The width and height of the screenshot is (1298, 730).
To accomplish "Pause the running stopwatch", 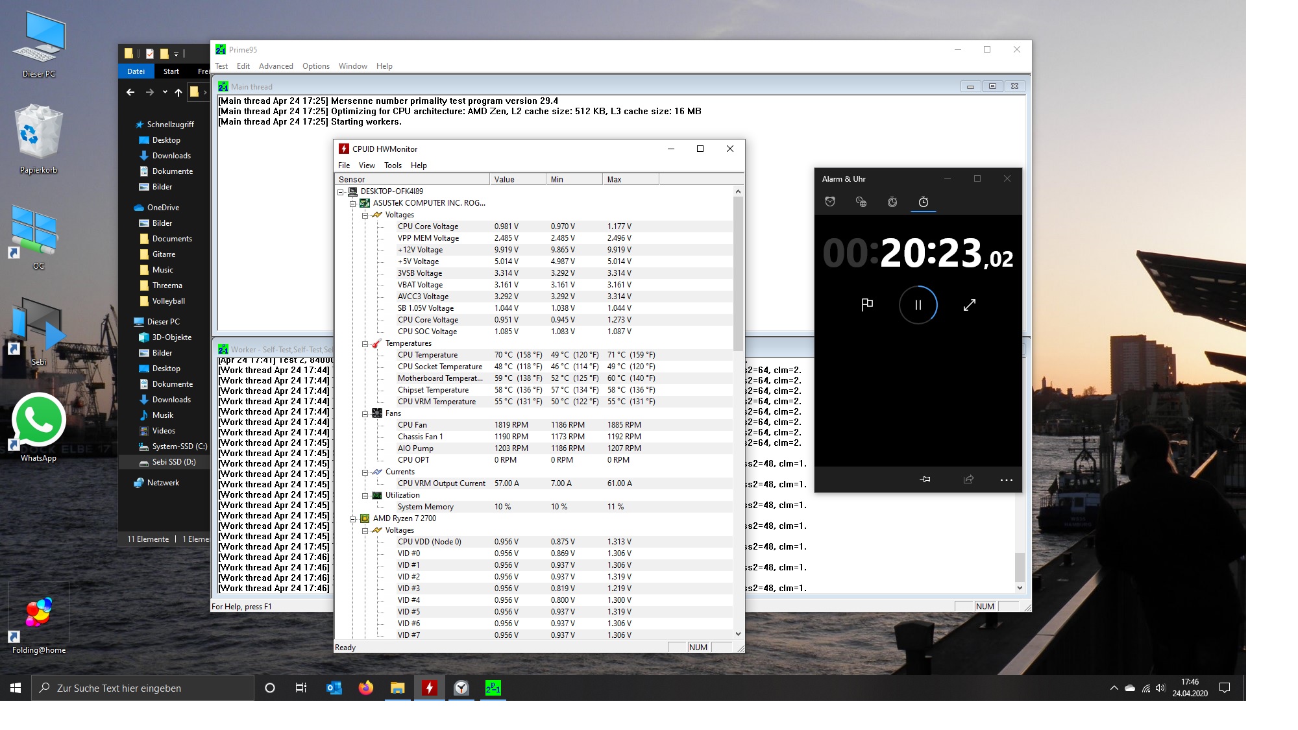I will (x=918, y=305).
